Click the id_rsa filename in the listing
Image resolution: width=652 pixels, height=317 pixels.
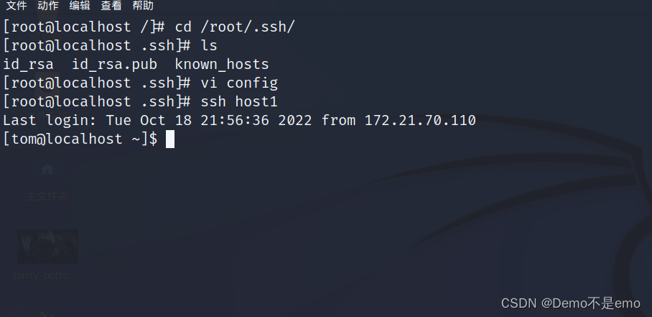(28, 65)
